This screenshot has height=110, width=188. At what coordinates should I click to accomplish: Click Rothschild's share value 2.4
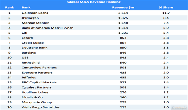click(x=166, y=63)
